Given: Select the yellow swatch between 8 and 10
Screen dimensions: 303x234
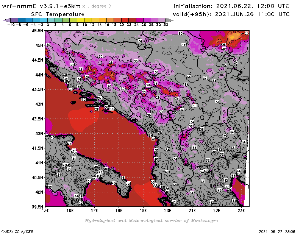Looking at the screenshot, I should tap(81, 20).
